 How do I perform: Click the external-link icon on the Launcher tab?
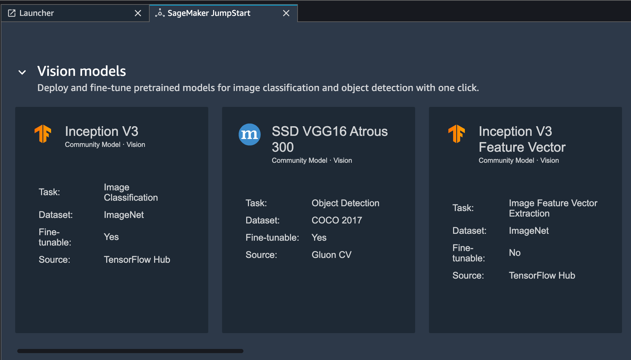pyautogui.click(x=11, y=13)
